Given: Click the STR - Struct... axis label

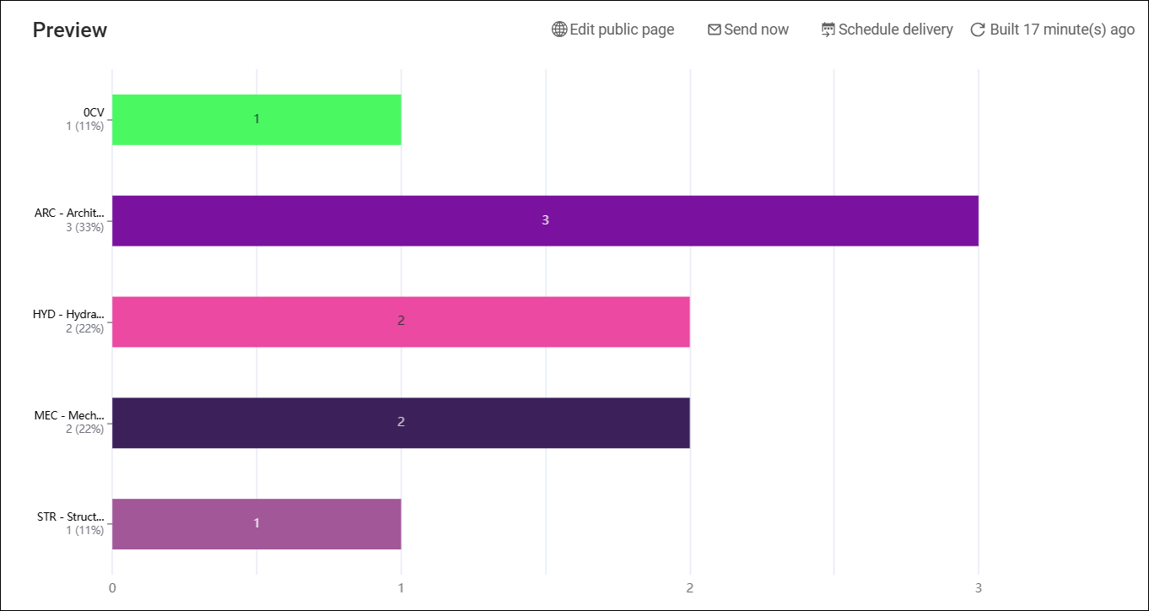Looking at the screenshot, I should [71, 516].
